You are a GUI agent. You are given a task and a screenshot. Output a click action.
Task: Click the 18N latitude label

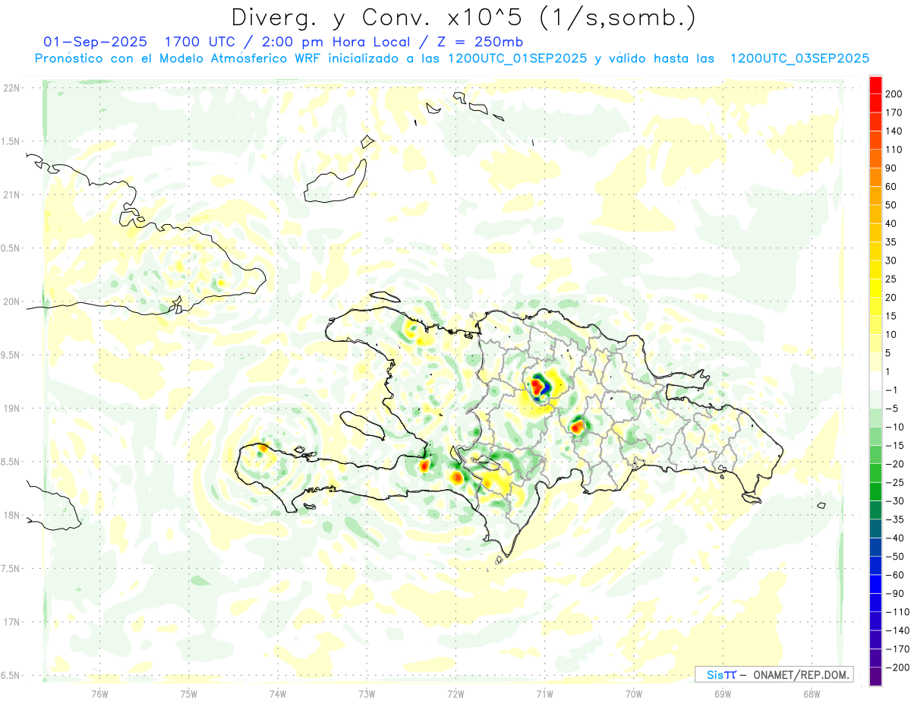(12, 515)
